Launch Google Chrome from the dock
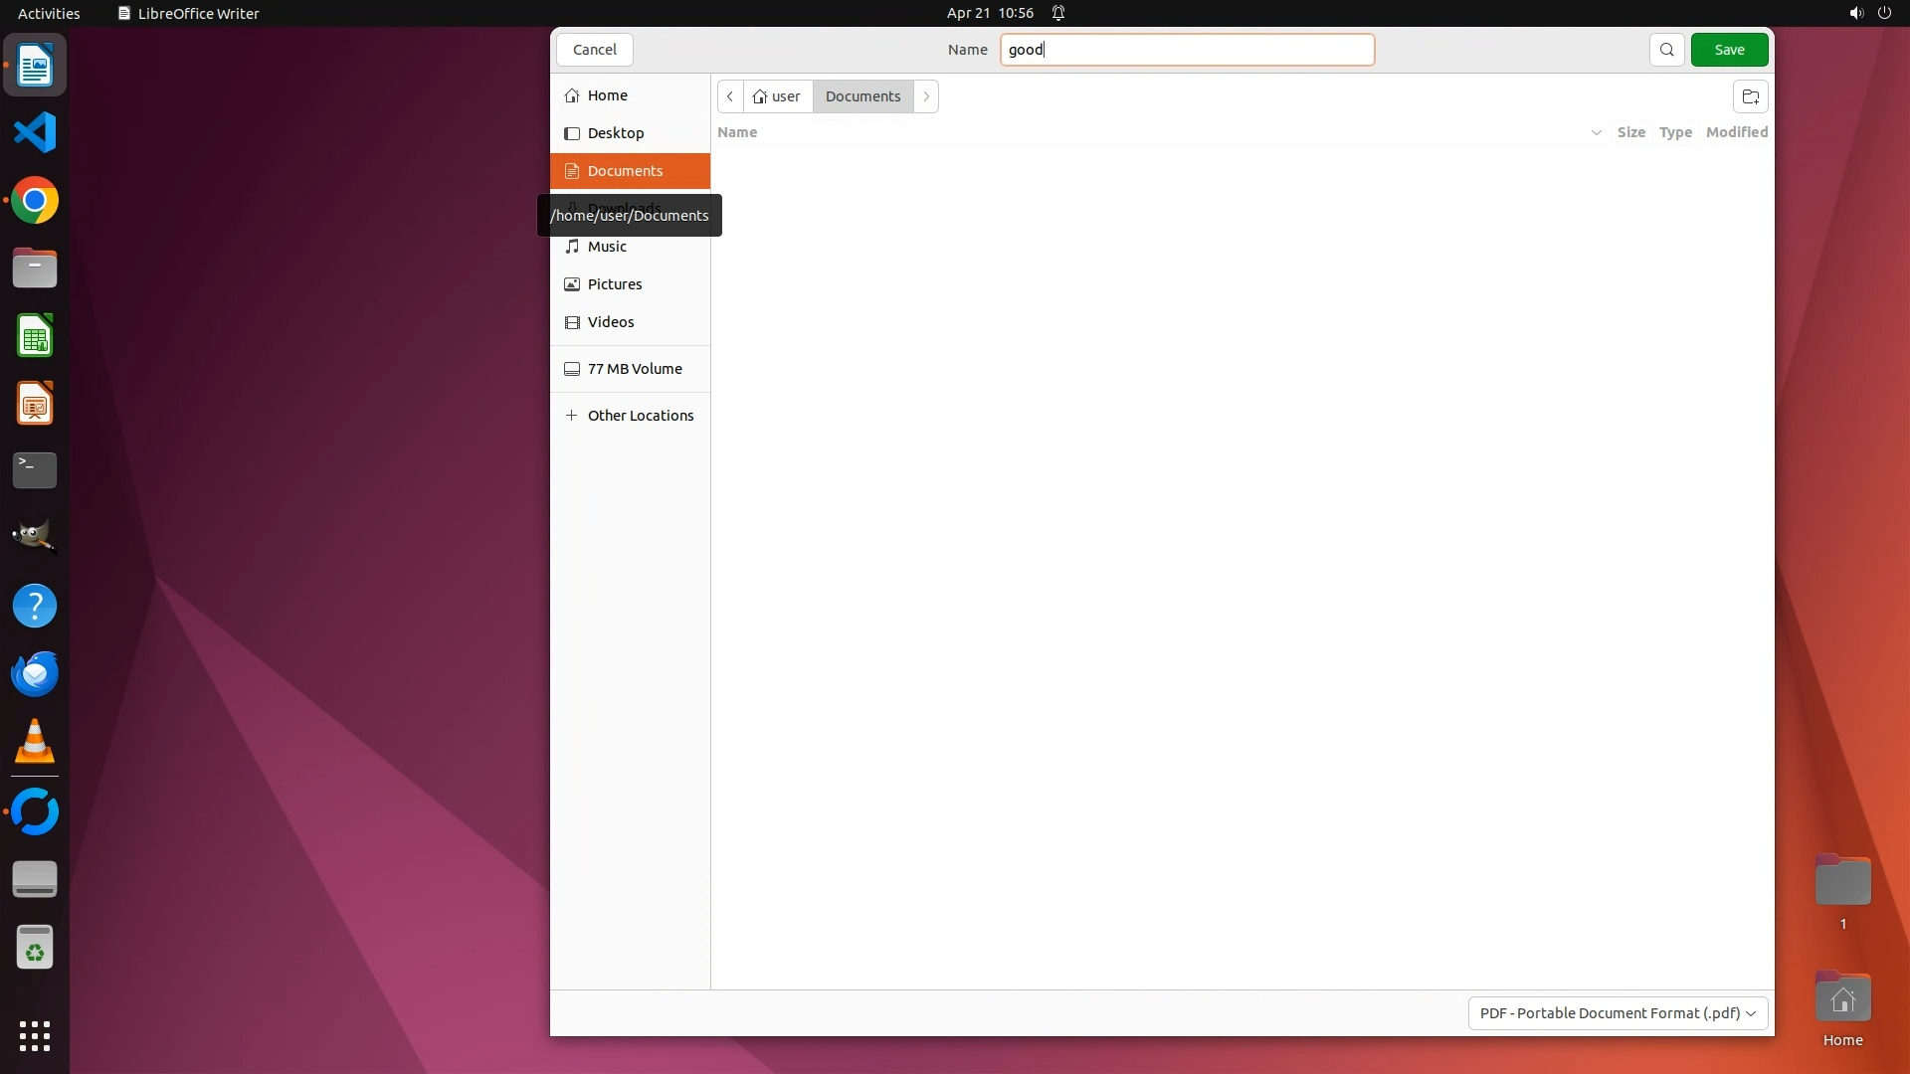The height and width of the screenshot is (1074, 1910). (x=35, y=201)
